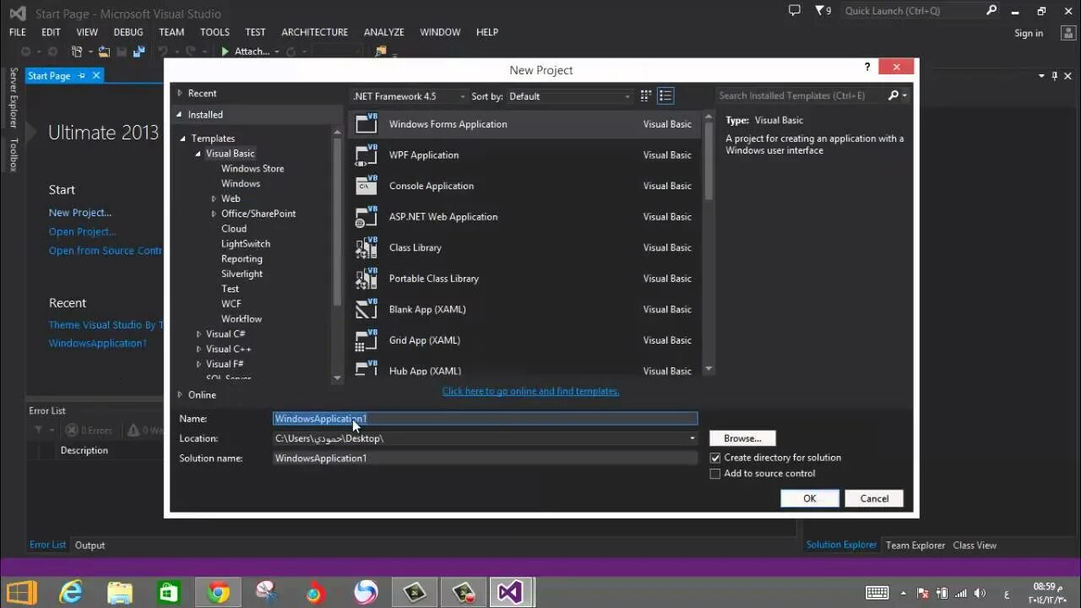Screen dimensions: 1081x608
Task: Click the Grid App (XAML) template icon
Action: pyautogui.click(x=367, y=340)
